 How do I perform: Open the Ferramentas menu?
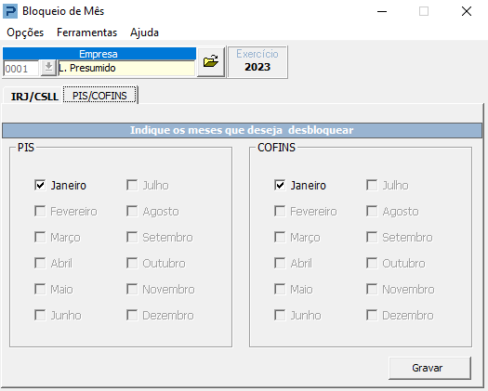click(86, 33)
